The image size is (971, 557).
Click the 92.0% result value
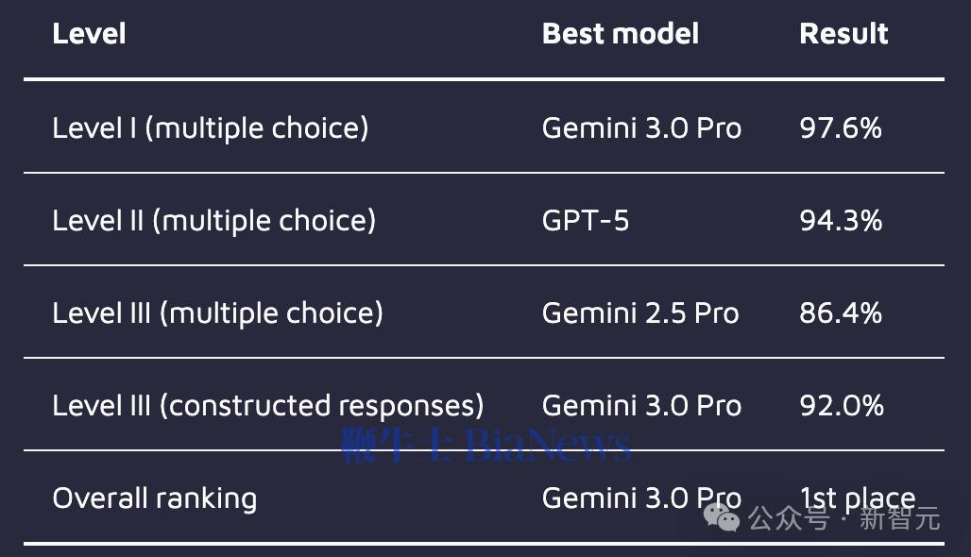tap(841, 405)
